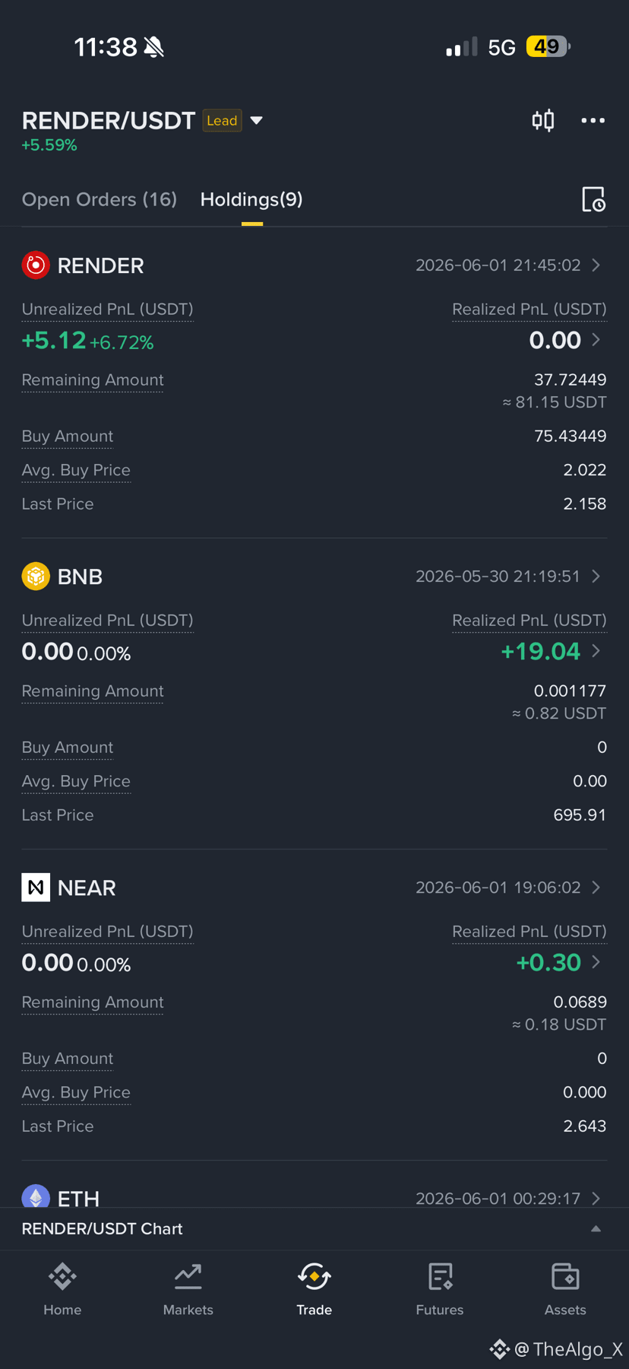The height and width of the screenshot is (1369, 629).
Task: Open Markets in bottom navigation
Action: pos(188,1289)
